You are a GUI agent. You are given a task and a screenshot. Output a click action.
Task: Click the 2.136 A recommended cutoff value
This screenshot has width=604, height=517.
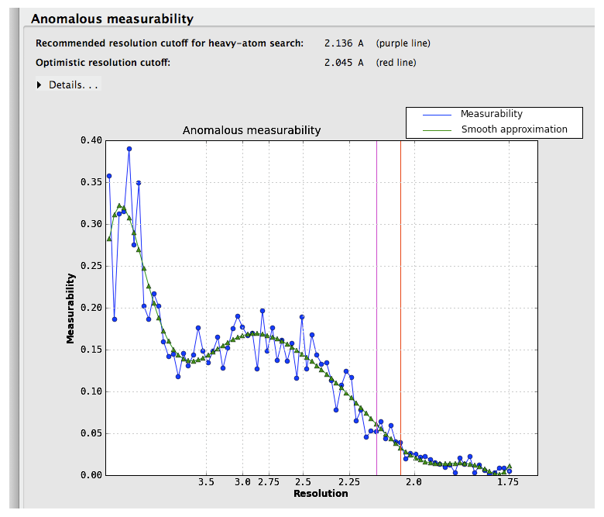pyautogui.click(x=343, y=43)
